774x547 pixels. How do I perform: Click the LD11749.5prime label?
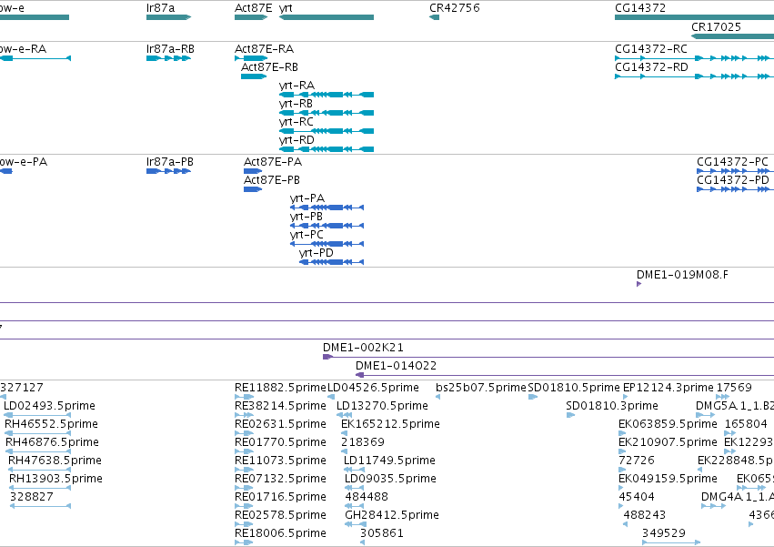(x=389, y=461)
